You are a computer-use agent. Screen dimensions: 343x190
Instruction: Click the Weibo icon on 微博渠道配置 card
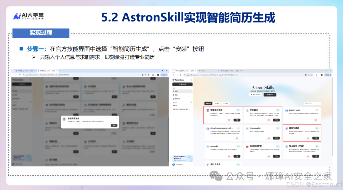pyautogui.click(x=247, y=147)
